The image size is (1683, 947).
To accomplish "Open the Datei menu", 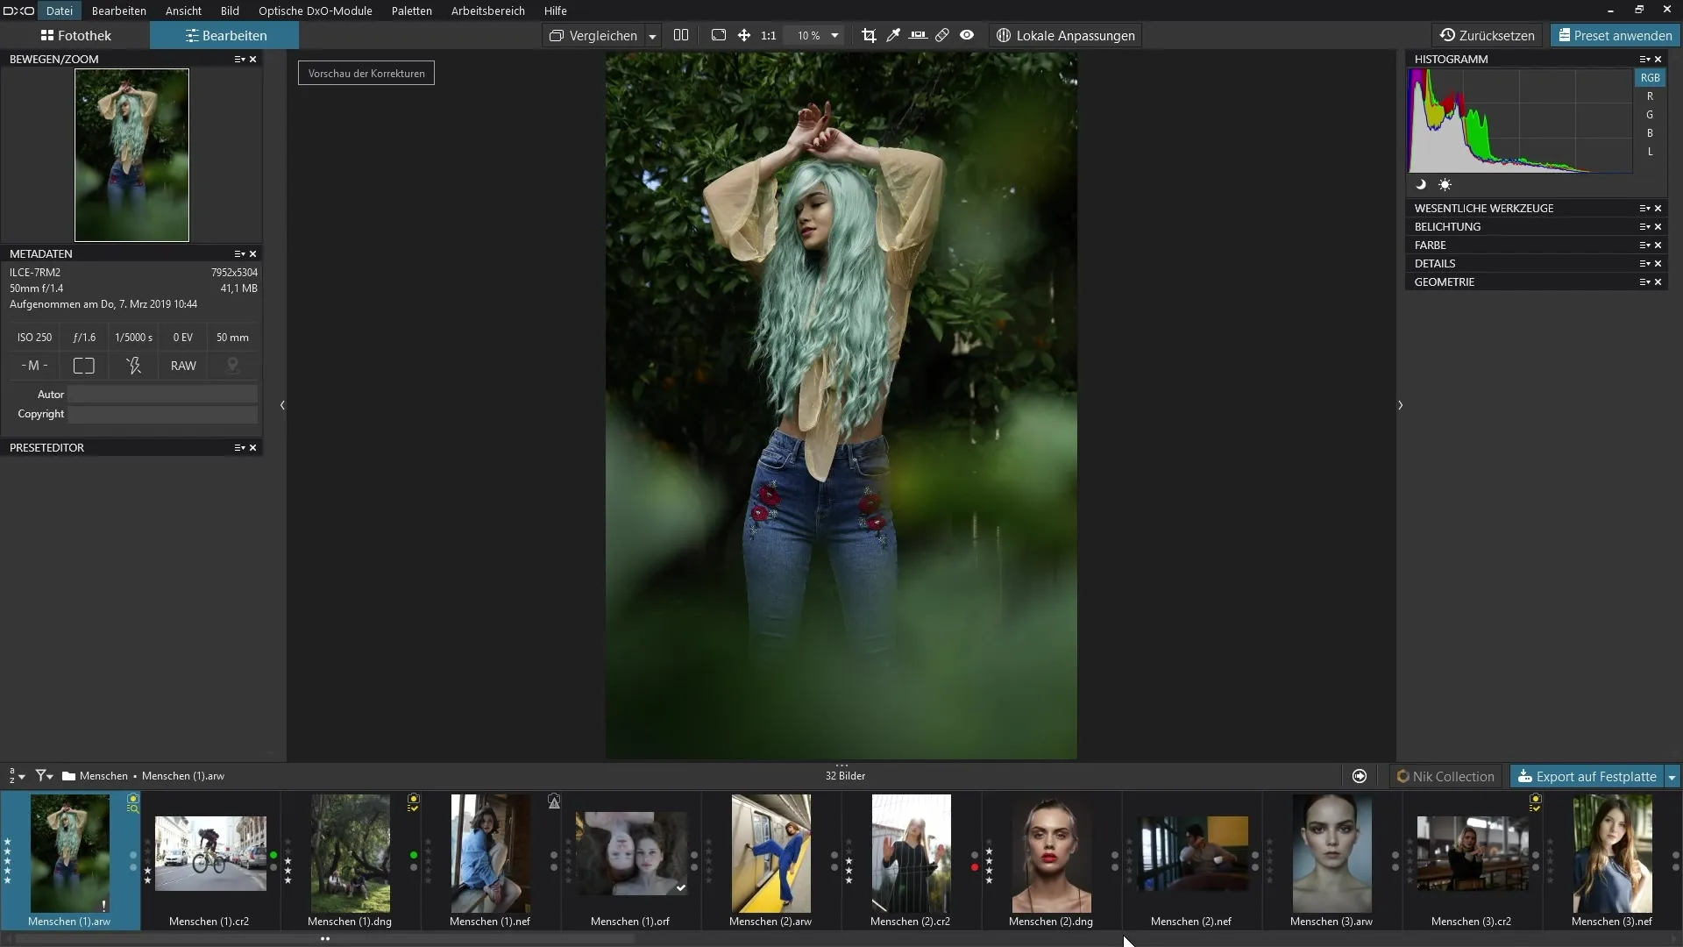I will (x=59, y=11).
